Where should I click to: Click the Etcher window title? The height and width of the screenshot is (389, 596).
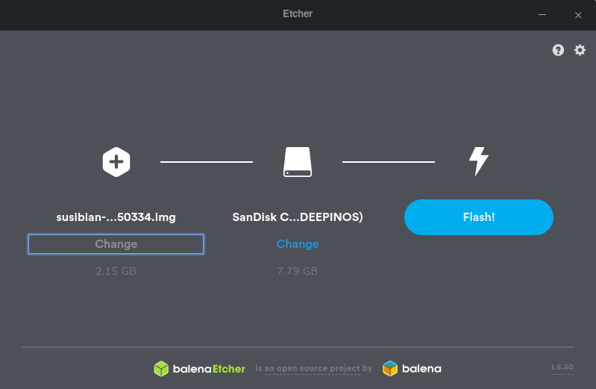tap(298, 13)
